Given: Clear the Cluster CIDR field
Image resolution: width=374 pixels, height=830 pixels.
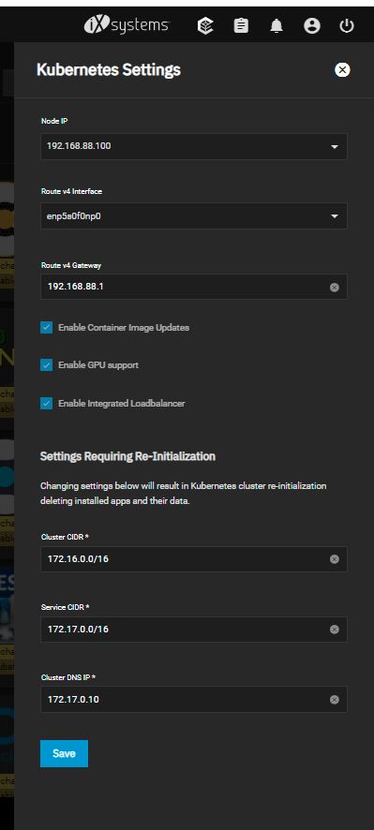Looking at the screenshot, I should tap(335, 559).
